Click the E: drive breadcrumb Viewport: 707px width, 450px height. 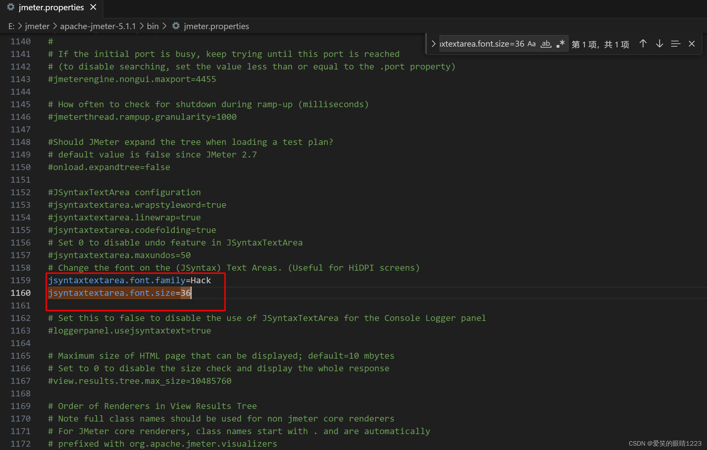click(11, 26)
